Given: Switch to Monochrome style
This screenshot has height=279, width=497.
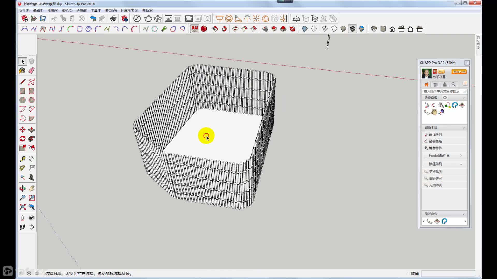Looking at the screenshot, I should coord(362,29).
